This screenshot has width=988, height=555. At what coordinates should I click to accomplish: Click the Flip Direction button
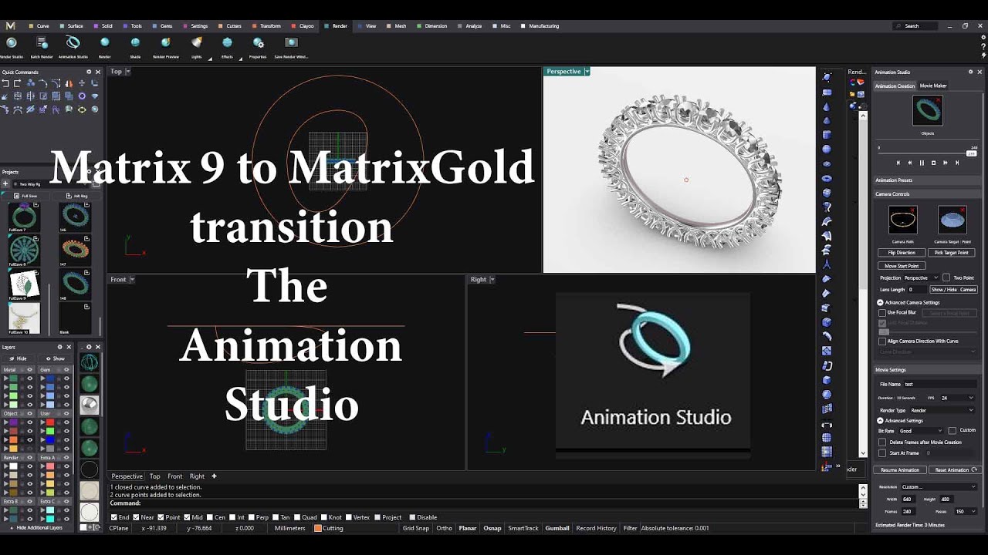[901, 253]
